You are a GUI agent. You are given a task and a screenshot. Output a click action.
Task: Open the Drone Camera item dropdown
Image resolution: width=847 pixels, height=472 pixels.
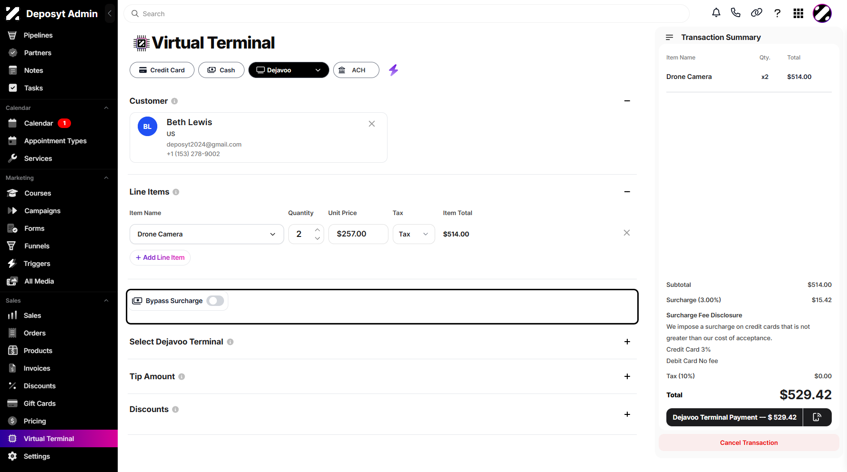[x=207, y=234]
